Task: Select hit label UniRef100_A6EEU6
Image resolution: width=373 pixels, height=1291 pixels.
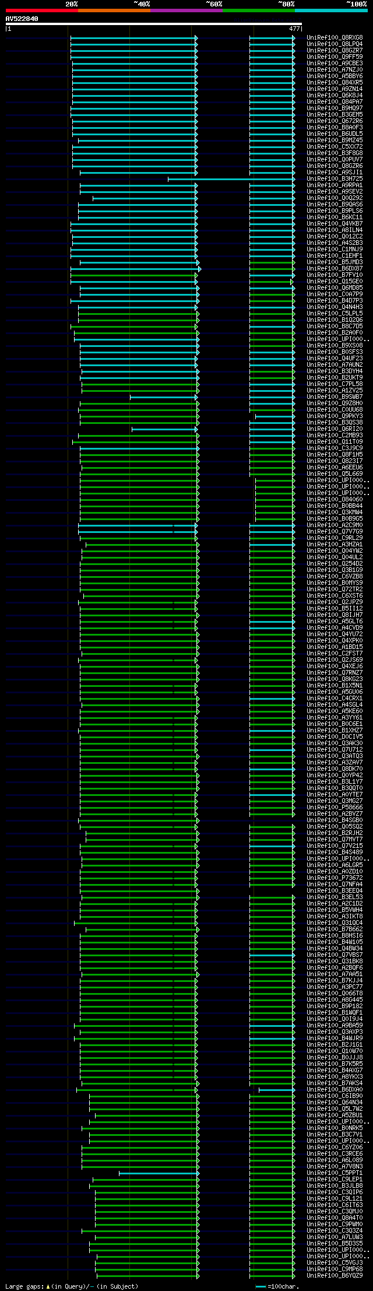Action: pyautogui.click(x=335, y=467)
